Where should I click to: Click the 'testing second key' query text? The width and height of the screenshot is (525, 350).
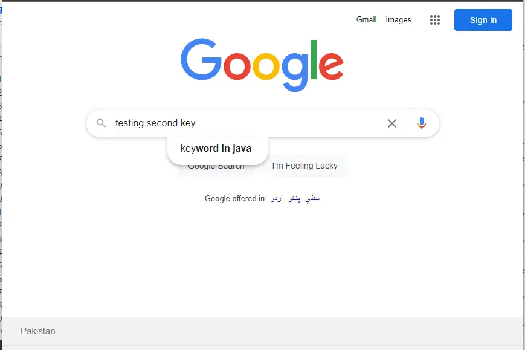pos(155,123)
